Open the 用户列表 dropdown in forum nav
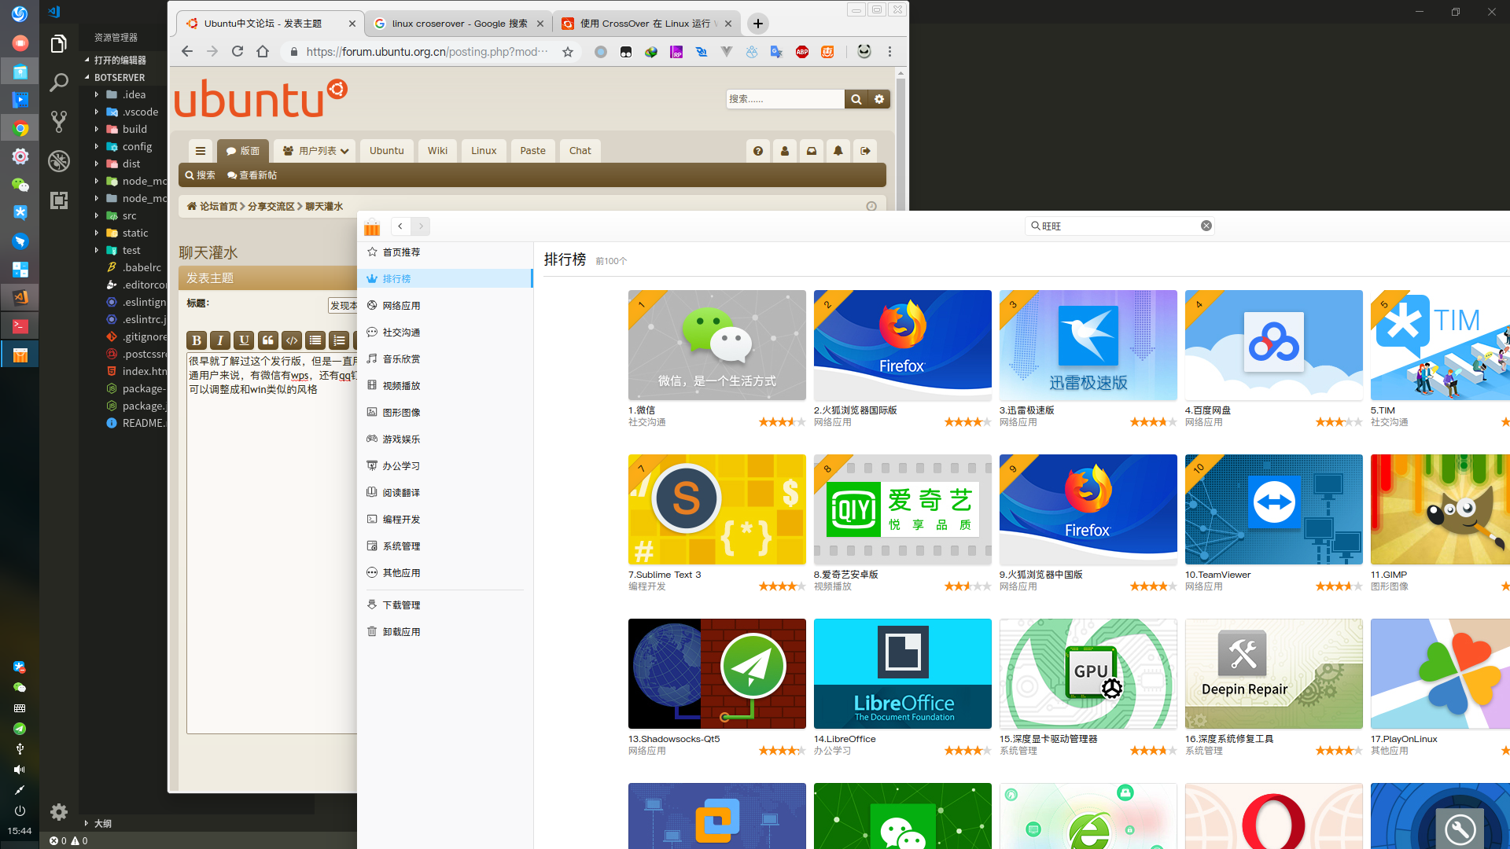 315,151
